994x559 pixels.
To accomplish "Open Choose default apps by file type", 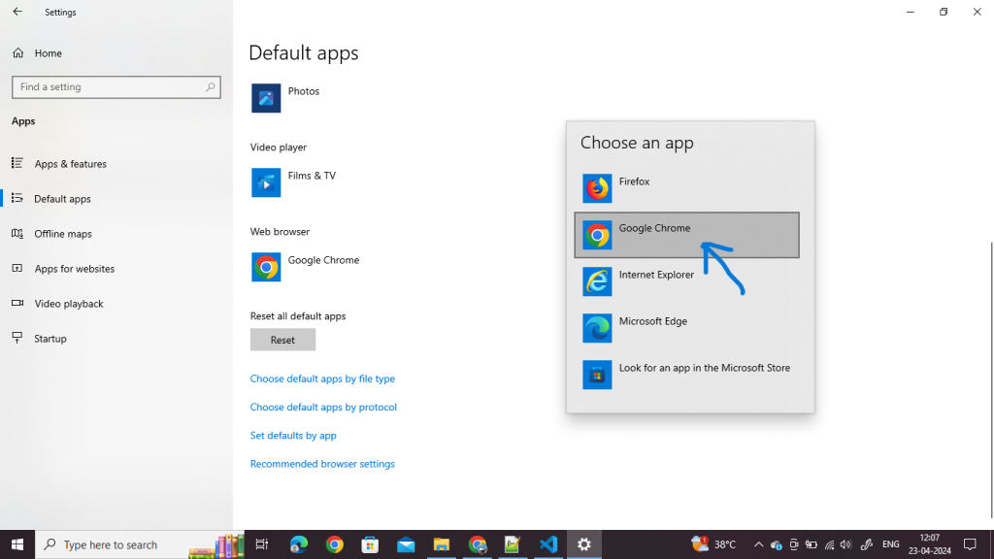I will coord(322,379).
